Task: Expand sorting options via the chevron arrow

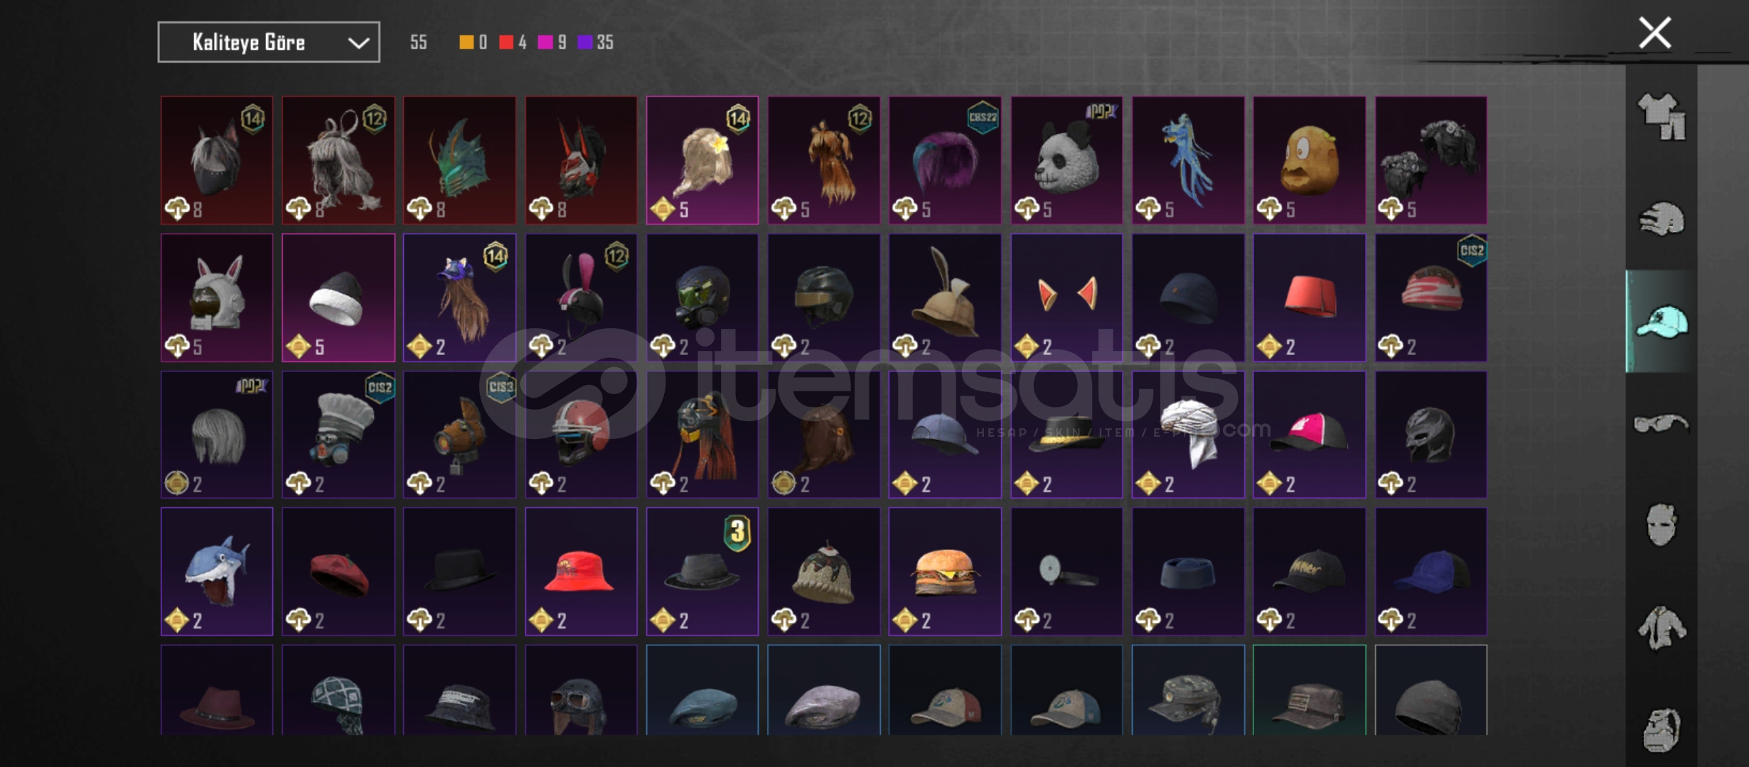Action: [x=358, y=43]
